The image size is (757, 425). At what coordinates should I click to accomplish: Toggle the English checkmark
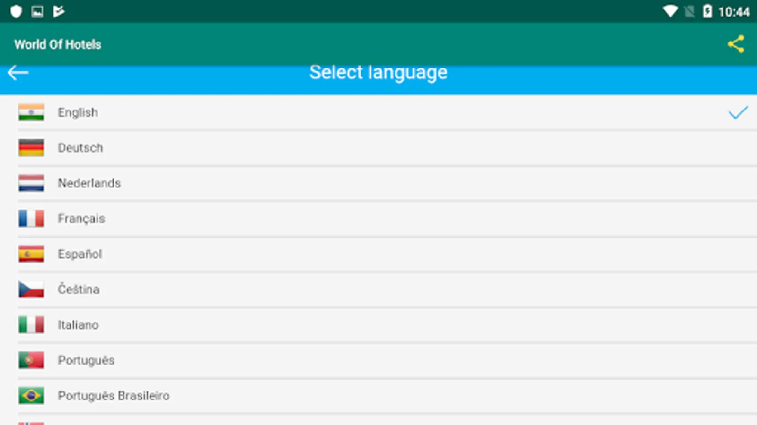tap(738, 112)
